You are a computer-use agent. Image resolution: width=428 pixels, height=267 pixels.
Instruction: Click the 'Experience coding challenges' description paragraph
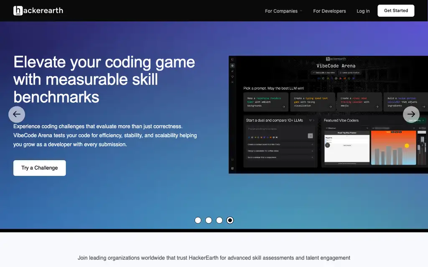[105, 136]
